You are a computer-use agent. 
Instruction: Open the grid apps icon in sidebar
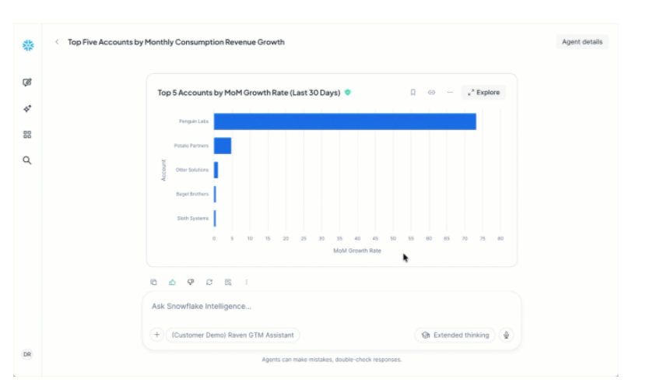coord(27,135)
